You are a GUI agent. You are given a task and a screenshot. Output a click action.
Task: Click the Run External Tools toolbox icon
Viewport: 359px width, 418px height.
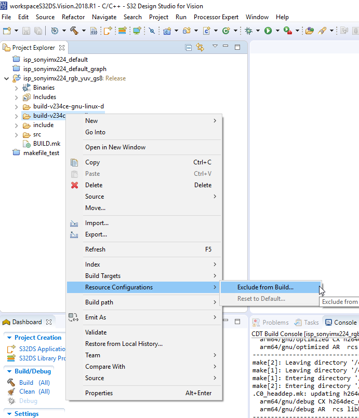coord(288,31)
